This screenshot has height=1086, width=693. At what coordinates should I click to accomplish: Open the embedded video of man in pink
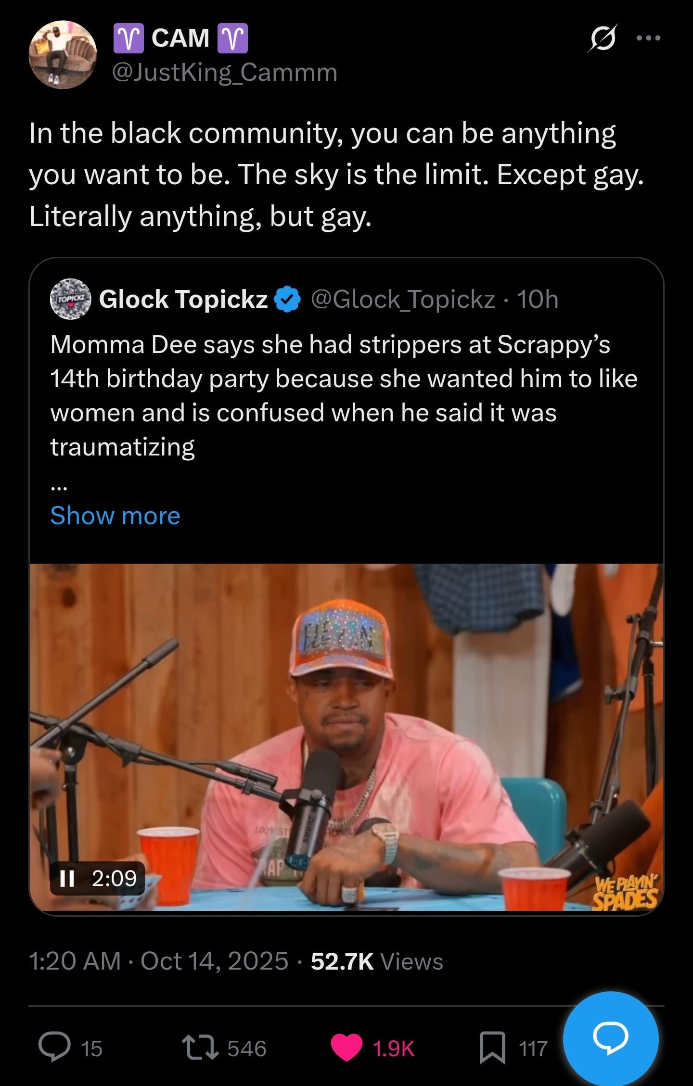point(346,737)
